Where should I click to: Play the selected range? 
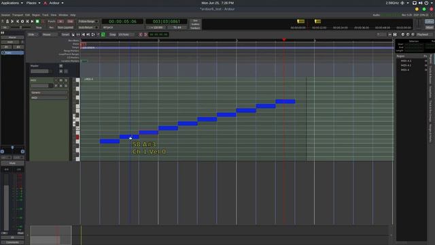(x=27, y=21)
